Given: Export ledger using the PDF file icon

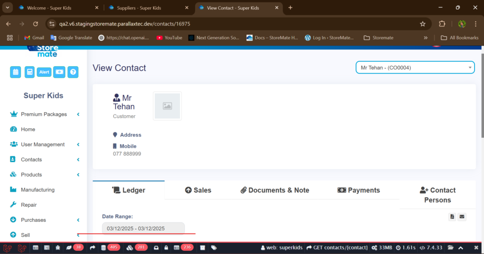Looking at the screenshot, I should coord(452,217).
